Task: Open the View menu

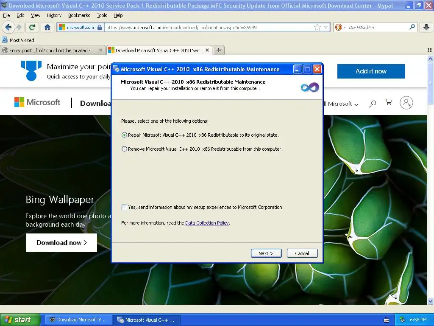Action: coord(36,15)
